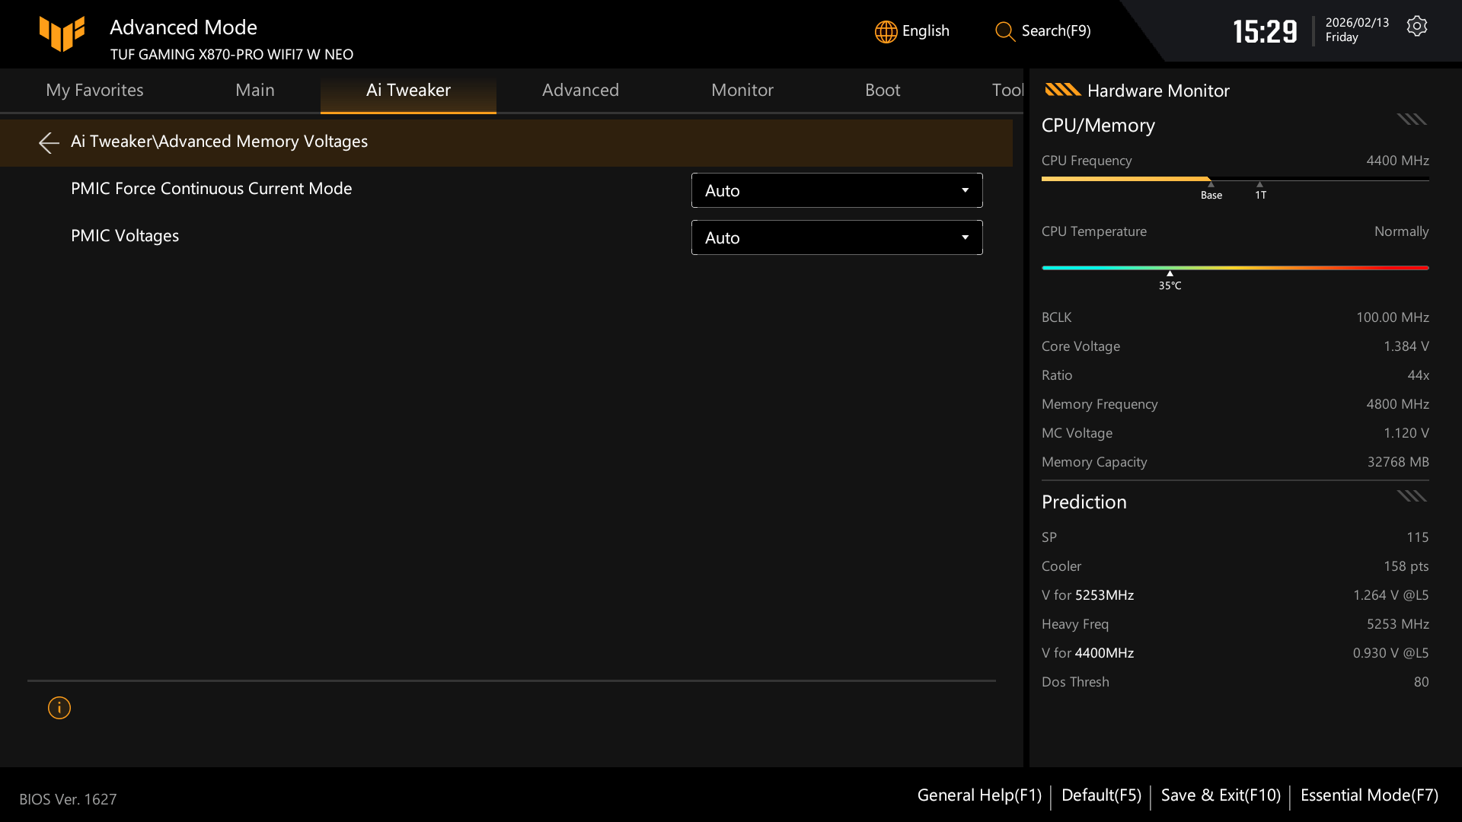Screen dimensions: 1462x822
Task: Click the clock showing 15:29
Action: [x=1265, y=31]
